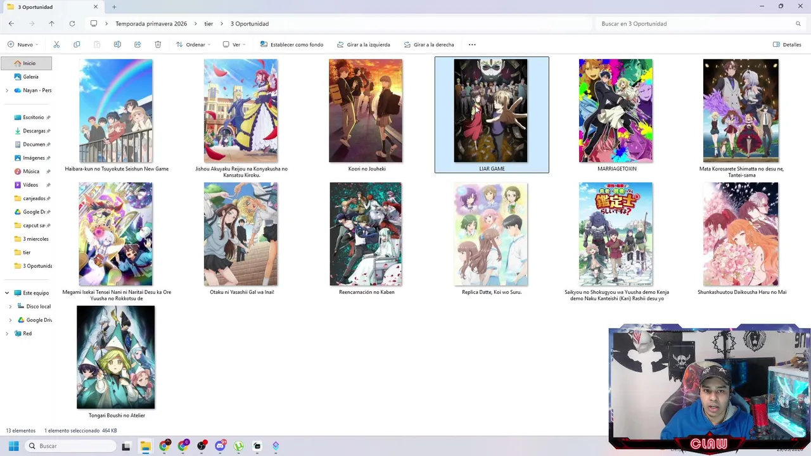Screen dimensions: 811x456
Task: Expand Nayan - Personal in the sidebar
Action: (x=7, y=91)
